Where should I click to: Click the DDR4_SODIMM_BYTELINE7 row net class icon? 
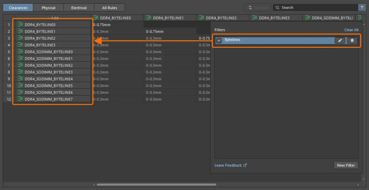tap(20, 99)
